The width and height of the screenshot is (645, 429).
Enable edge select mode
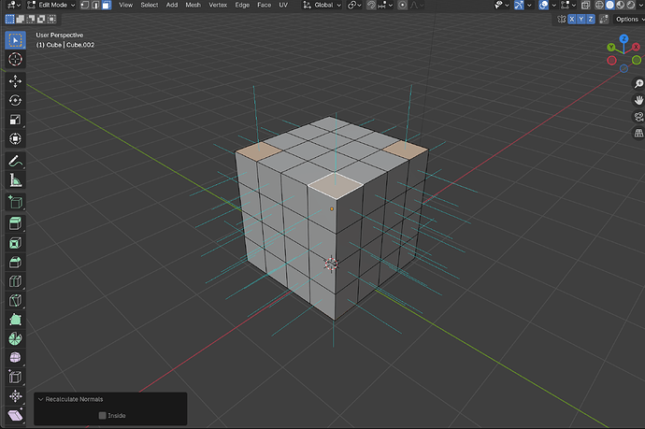(95, 5)
